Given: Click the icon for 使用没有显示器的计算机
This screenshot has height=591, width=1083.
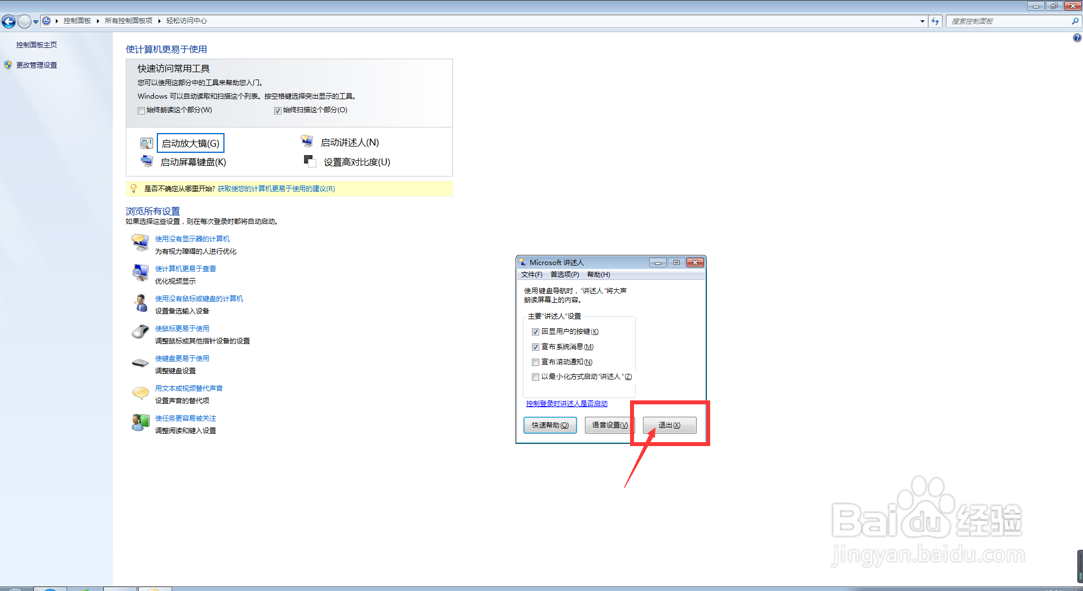Looking at the screenshot, I should pyautogui.click(x=140, y=243).
